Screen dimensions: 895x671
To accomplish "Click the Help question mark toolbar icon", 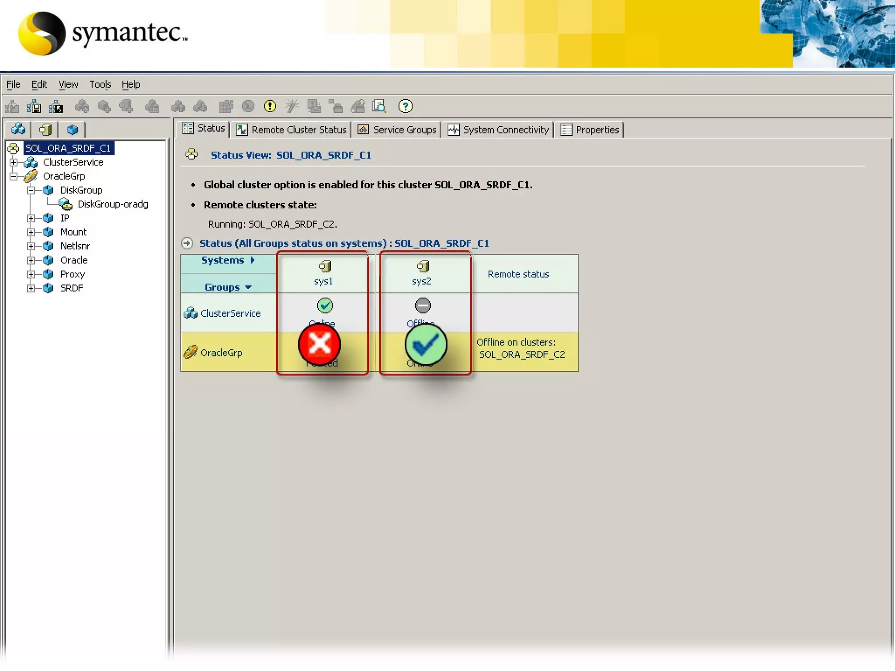I will point(405,106).
